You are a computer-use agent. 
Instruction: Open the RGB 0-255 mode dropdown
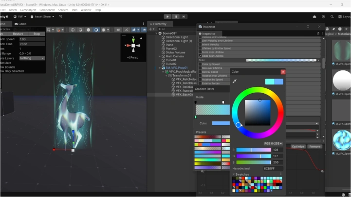click(273, 144)
